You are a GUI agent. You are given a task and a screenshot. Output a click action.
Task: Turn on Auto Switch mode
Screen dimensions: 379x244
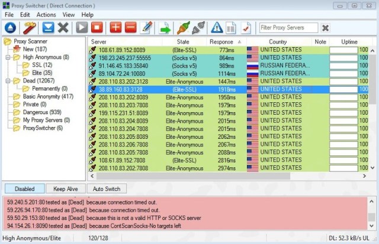(x=107, y=189)
